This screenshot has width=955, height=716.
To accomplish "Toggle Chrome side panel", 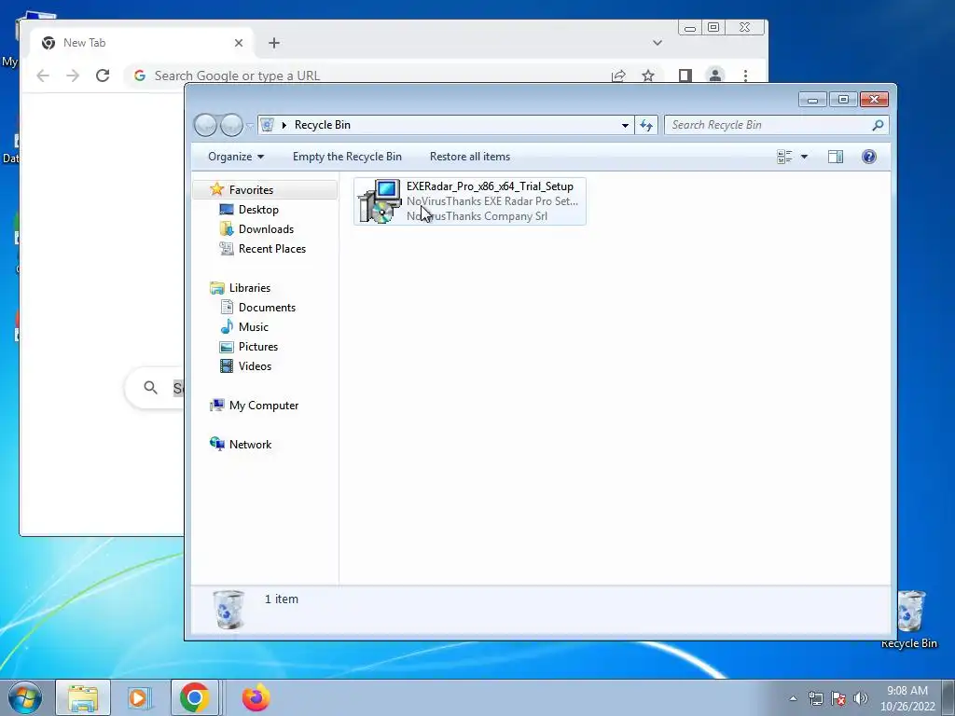I will click(685, 76).
